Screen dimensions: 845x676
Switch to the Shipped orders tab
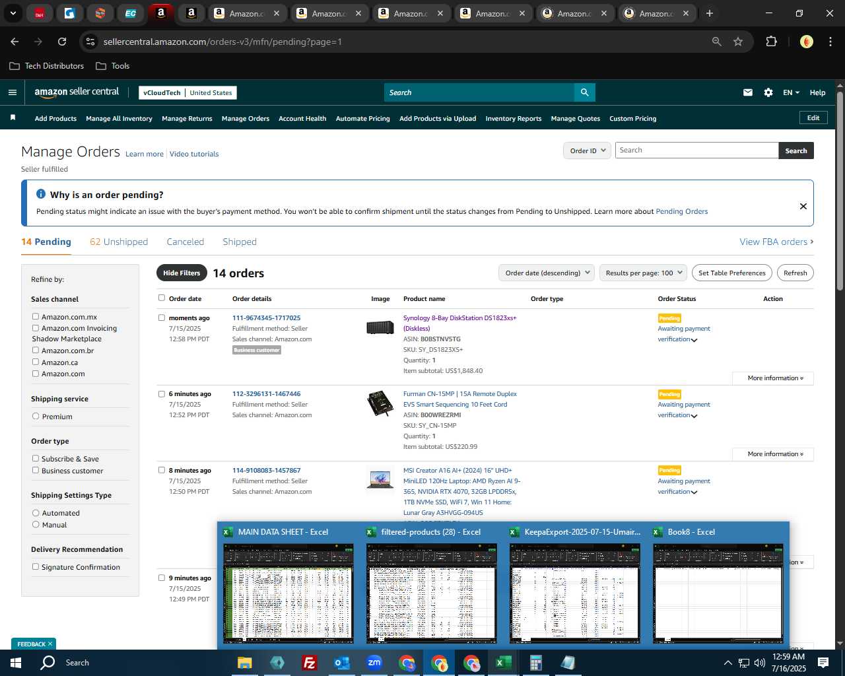(240, 242)
